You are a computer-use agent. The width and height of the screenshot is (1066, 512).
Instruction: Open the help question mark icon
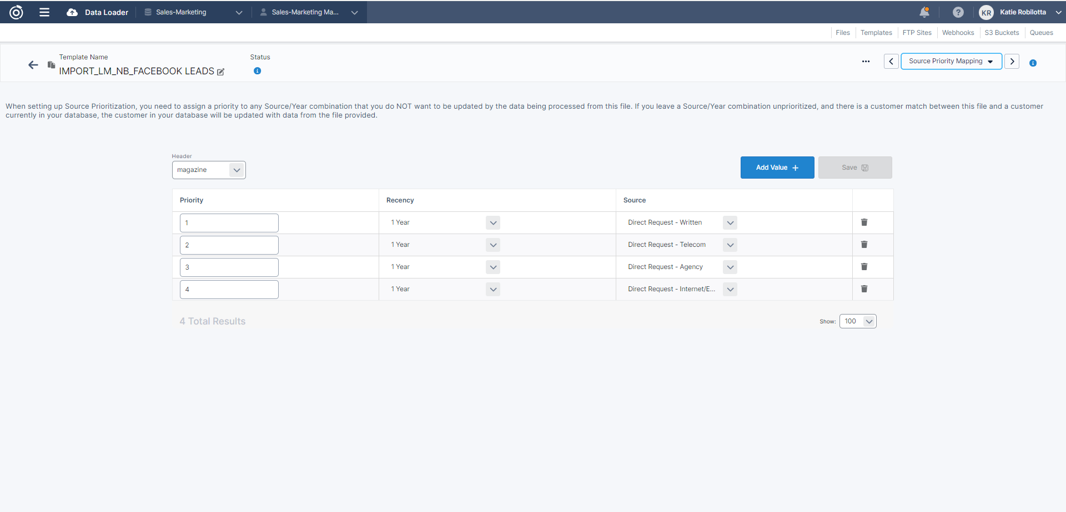pos(958,12)
